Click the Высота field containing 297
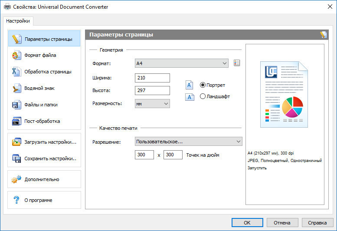The height and width of the screenshot is (231, 337). (x=152, y=90)
